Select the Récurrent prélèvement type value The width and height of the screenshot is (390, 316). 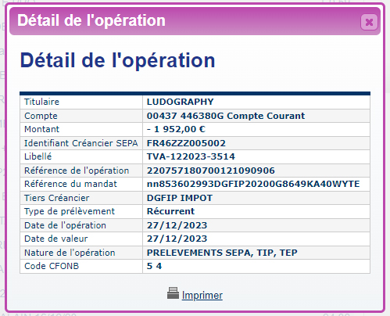pyautogui.click(x=170, y=211)
